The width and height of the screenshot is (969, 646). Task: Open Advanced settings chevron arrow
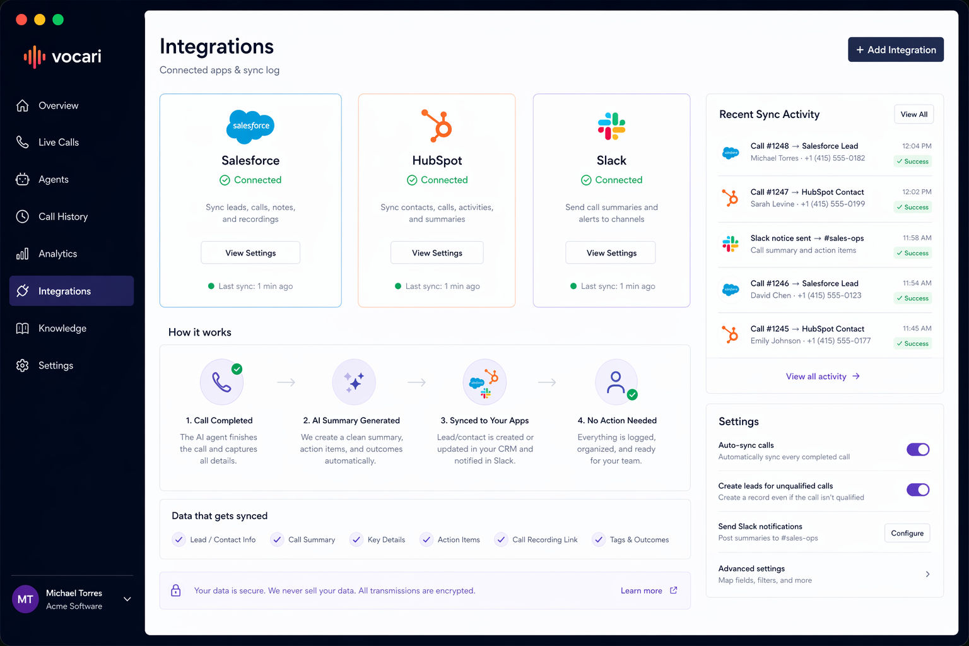[927, 574]
